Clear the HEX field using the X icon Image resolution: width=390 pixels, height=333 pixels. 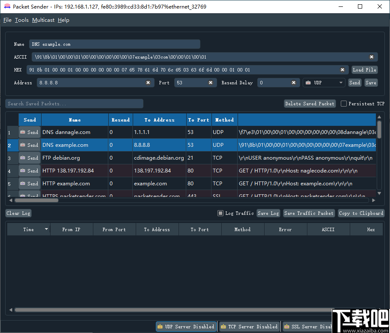point(342,69)
